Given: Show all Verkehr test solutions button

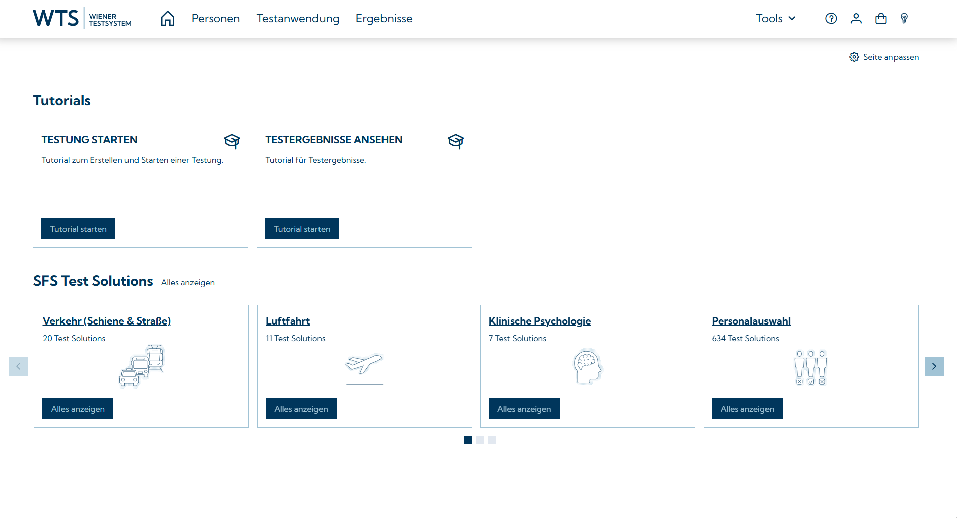Looking at the screenshot, I should 78,409.
